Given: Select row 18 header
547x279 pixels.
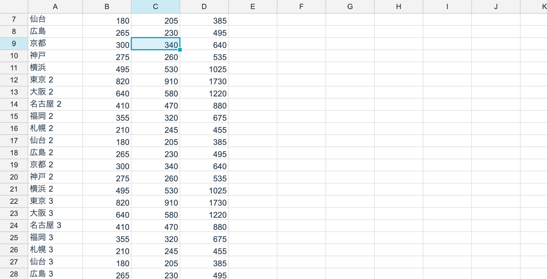Looking at the screenshot, I should pos(14,153).
